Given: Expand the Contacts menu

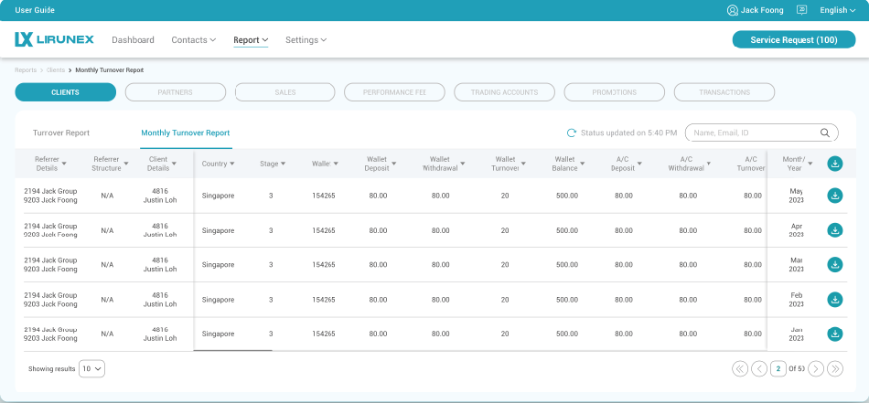Looking at the screenshot, I should pos(193,40).
